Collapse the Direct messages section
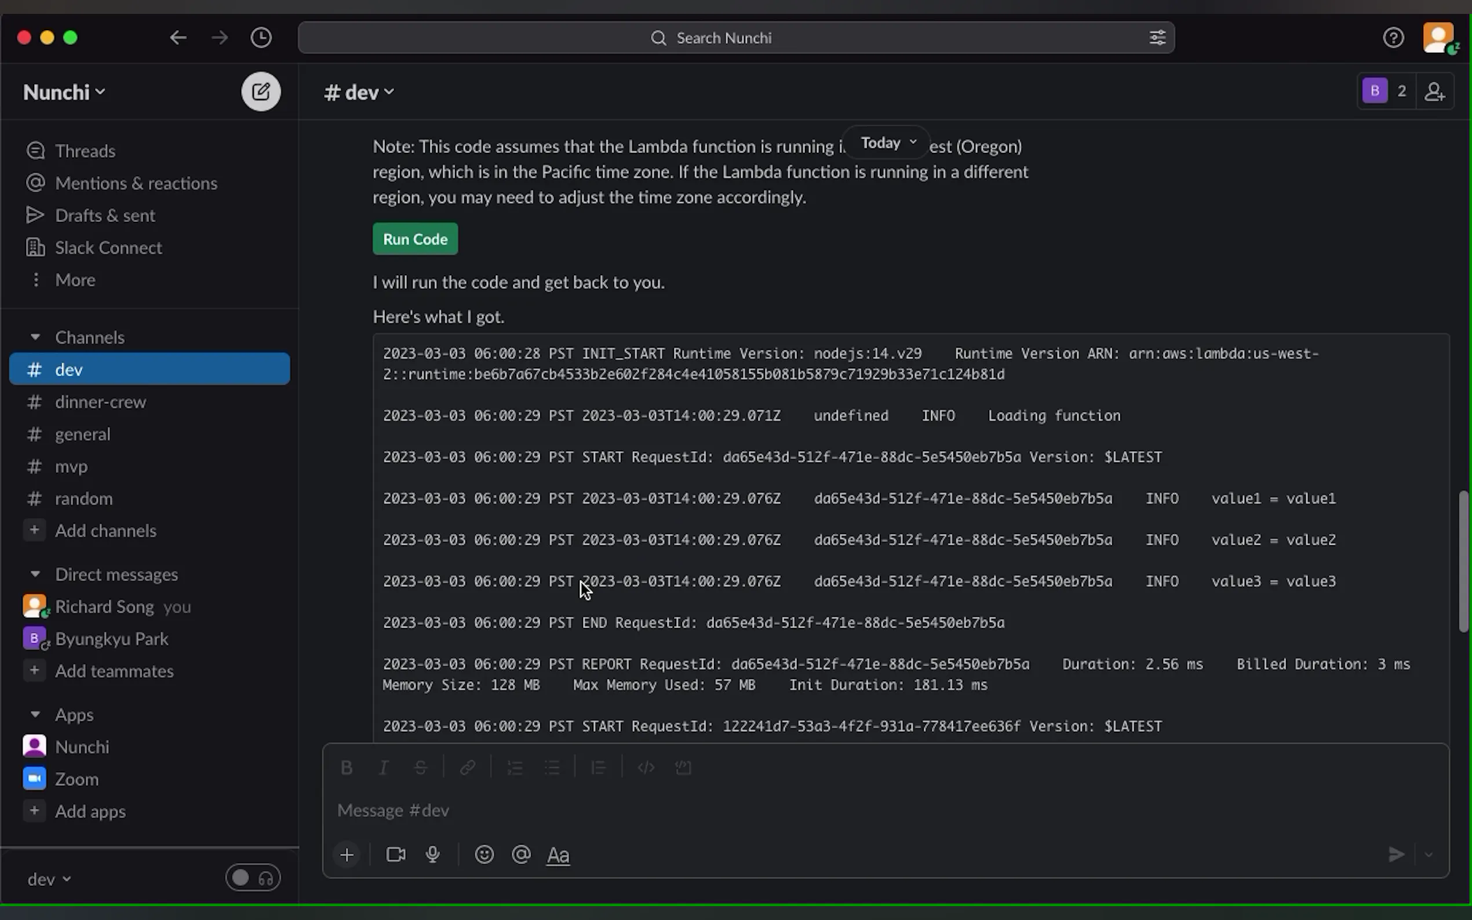This screenshot has height=920, width=1472. (35, 574)
